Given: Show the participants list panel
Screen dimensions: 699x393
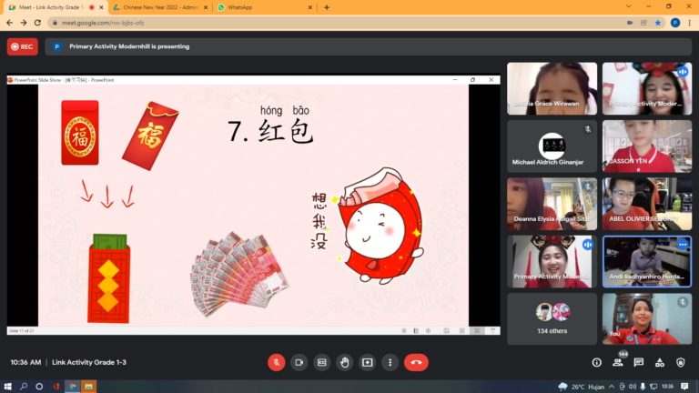Looking at the screenshot, I should [618, 362].
